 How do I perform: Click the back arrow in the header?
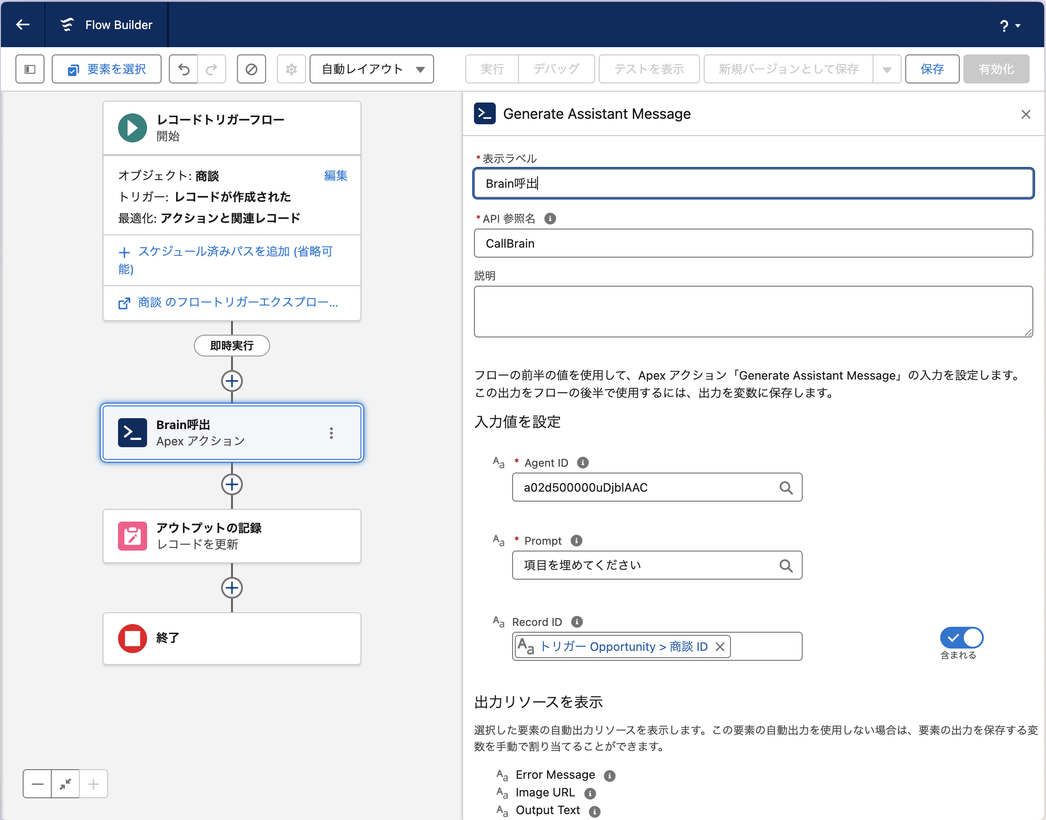tap(23, 24)
